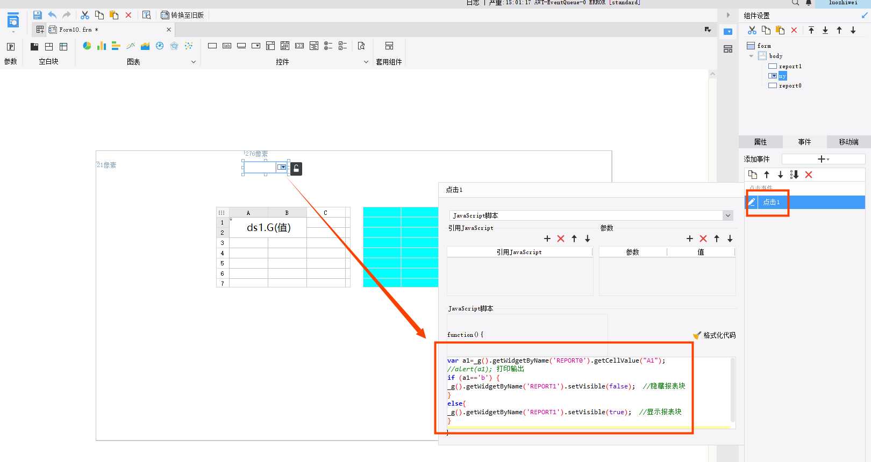Insert number 123 widget

click(x=299, y=46)
